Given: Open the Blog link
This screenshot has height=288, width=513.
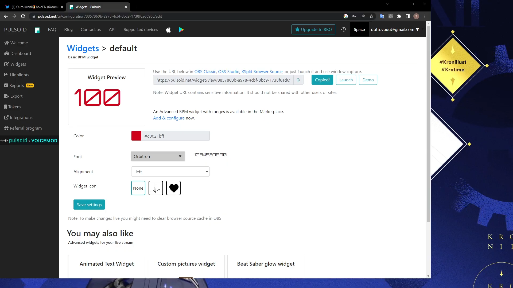Looking at the screenshot, I should tap(68, 30).
